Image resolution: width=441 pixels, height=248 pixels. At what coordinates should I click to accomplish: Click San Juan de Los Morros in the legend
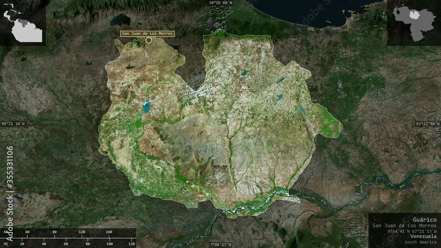coord(404,226)
